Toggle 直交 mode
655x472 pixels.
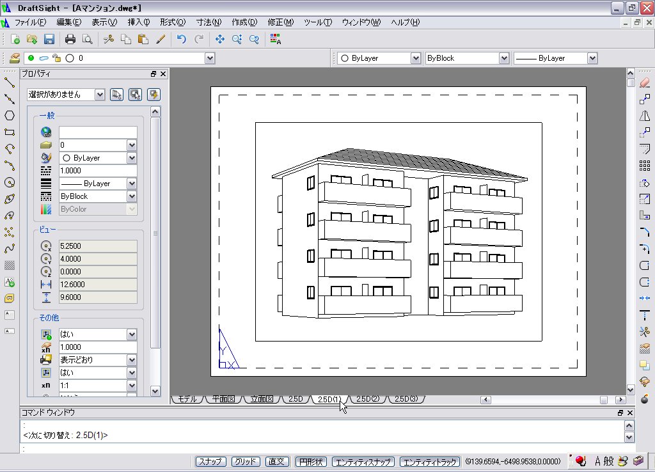point(276,462)
